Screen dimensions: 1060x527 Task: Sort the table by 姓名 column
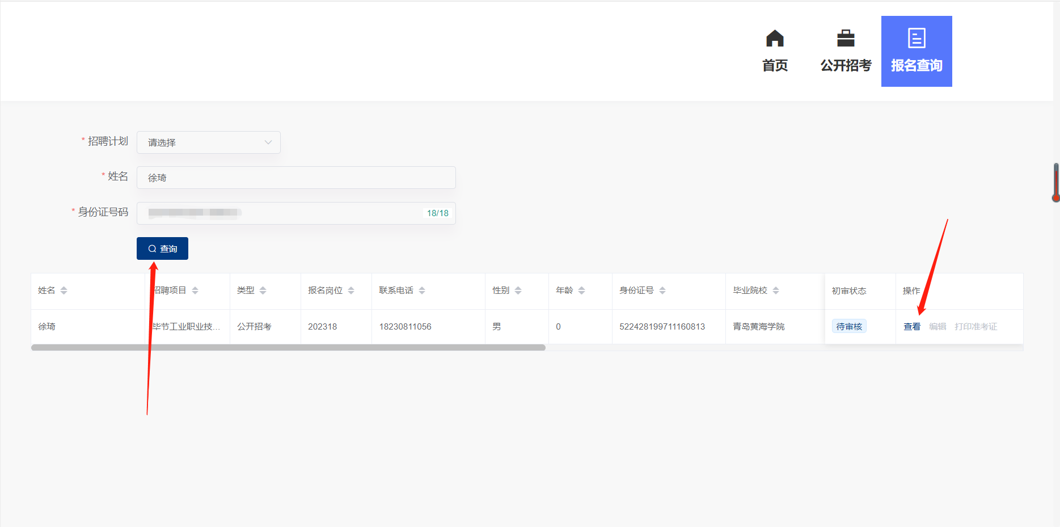coord(64,290)
